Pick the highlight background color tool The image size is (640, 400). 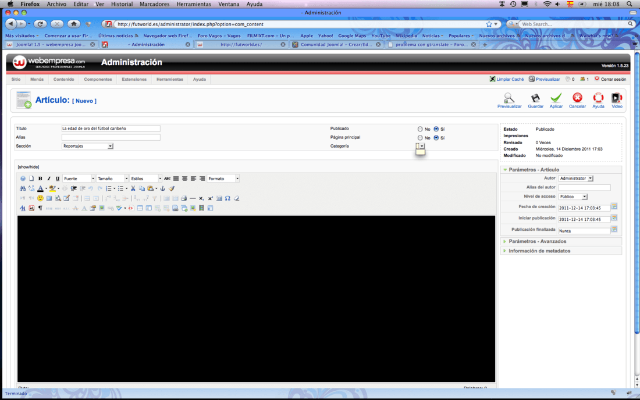click(x=52, y=188)
